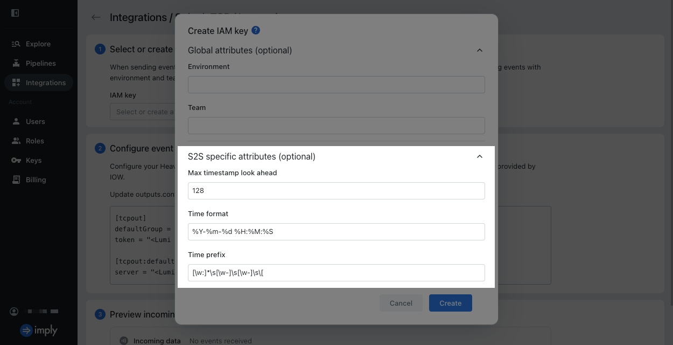Select the Integrations grid icon
Viewport: 673px width, 345px height.
pos(16,82)
